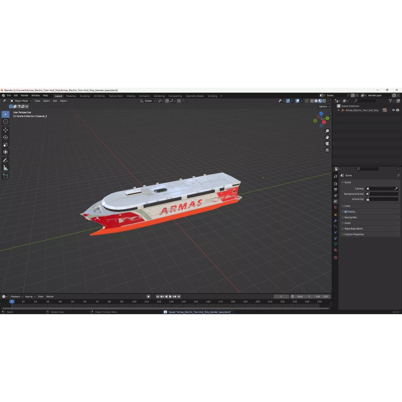Switch to the Shading workspace tab
Image resolution: width=402 pixels, height=402 pixels.
131,96
